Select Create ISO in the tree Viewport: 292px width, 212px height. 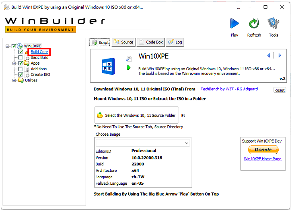point(40,75)
